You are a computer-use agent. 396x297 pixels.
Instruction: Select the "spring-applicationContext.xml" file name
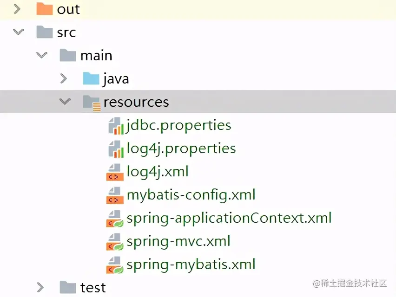click(x=229, y=218)
